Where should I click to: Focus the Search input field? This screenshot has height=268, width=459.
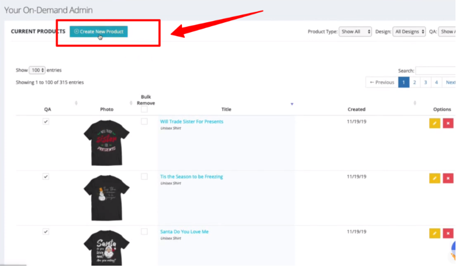pos(436,71)
